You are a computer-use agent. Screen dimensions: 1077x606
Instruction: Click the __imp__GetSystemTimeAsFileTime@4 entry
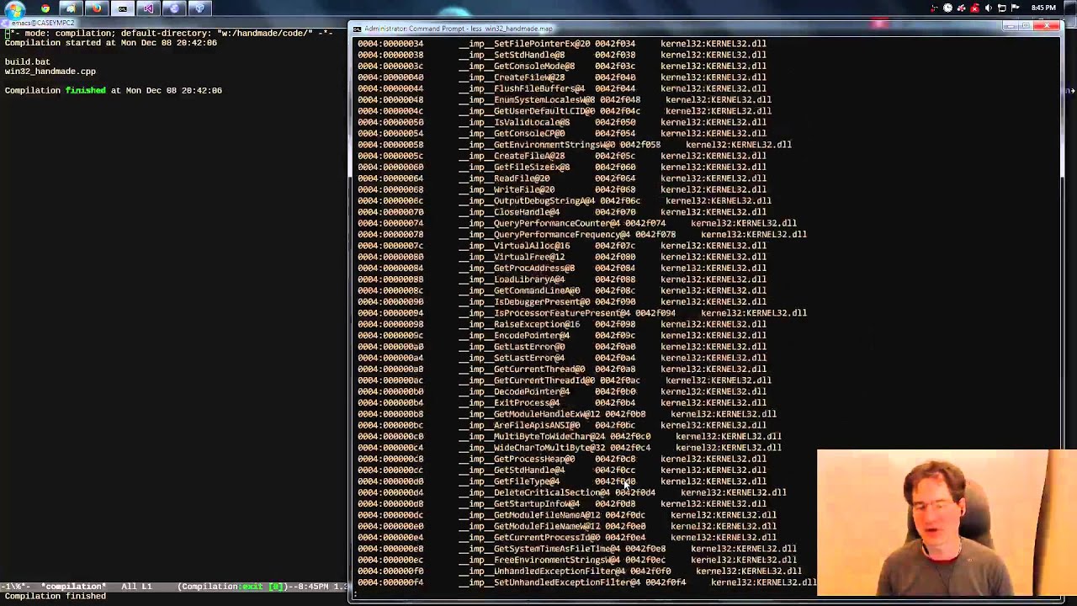pos(539,548)
